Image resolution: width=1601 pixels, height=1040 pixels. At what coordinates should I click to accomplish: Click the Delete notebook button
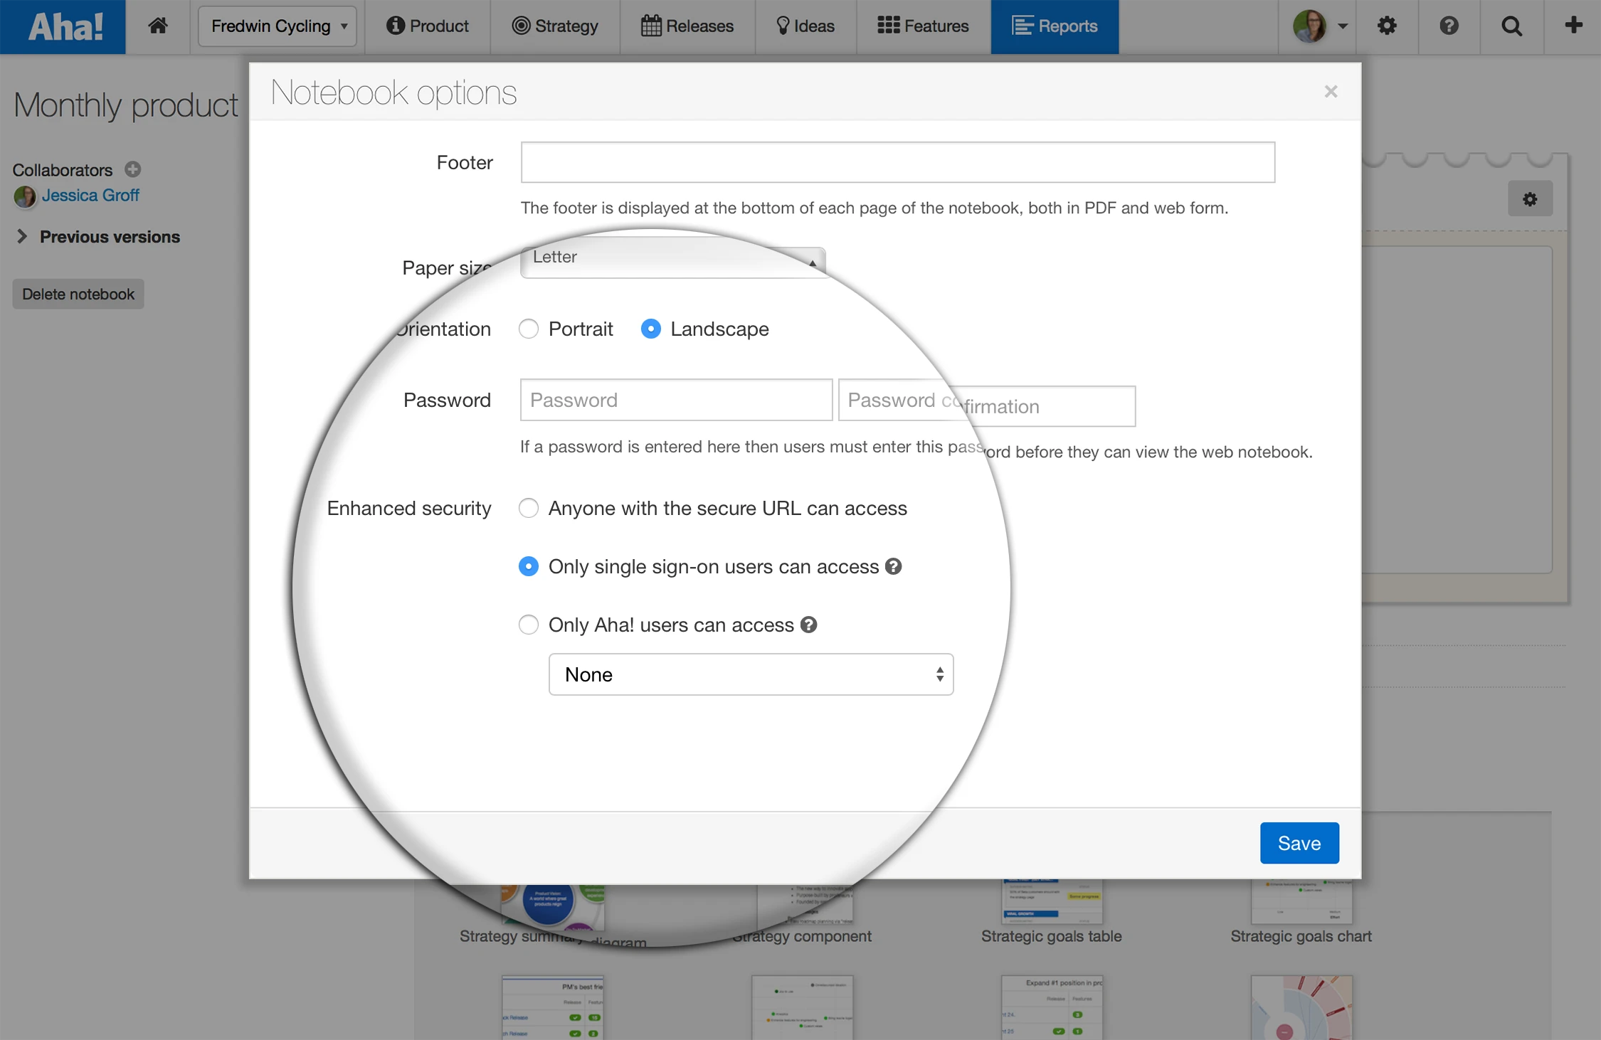(78, 294)
